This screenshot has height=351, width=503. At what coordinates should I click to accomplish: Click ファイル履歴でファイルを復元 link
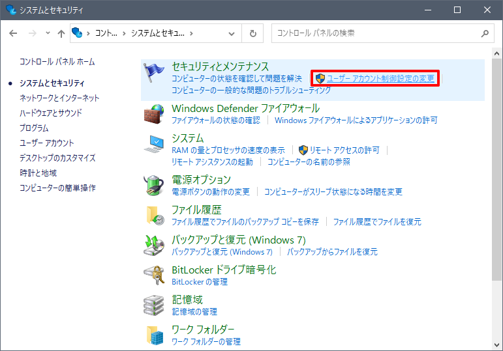click(377, 221)
